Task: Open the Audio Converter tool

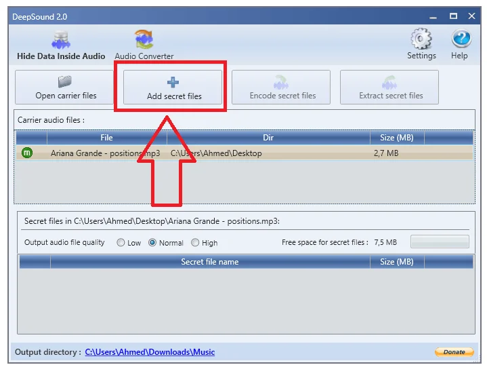Action: point(144,45)
